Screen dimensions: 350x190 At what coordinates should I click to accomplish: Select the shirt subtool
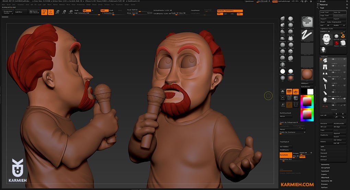[325, 60]
